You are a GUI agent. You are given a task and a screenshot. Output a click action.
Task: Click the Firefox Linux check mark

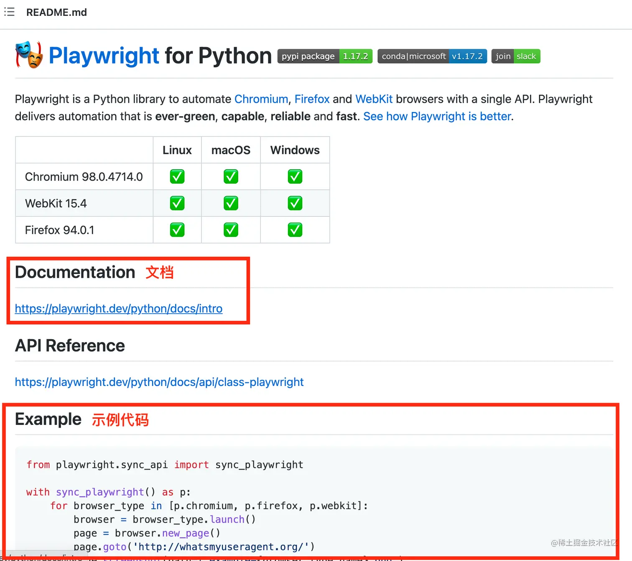(177, 230)
